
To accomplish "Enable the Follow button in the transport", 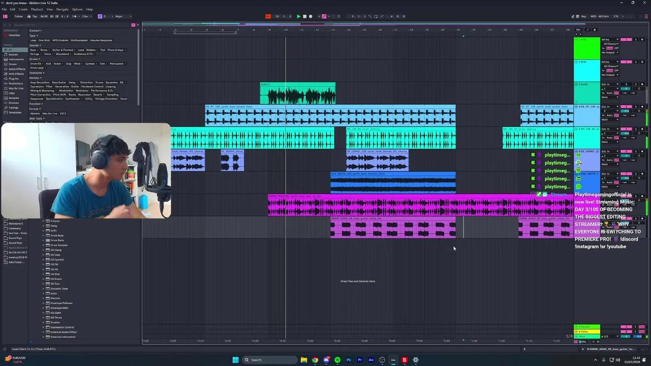I will [x=18, y=16].
